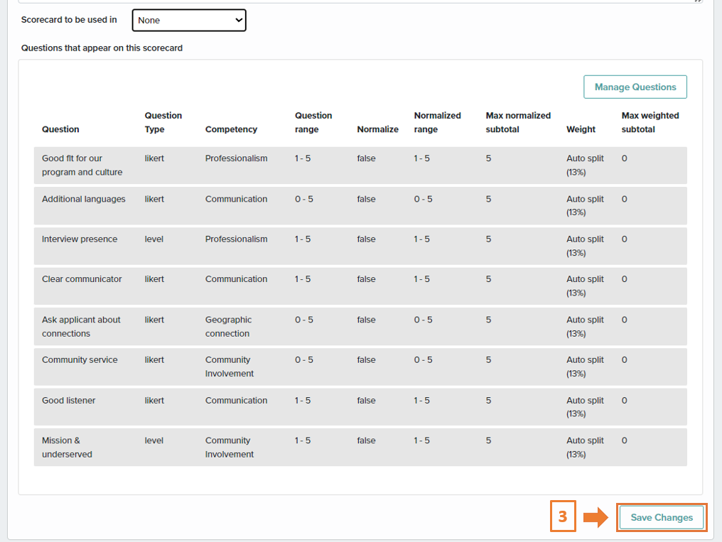The height and width of the screenshot is (542, 722).
Task: Click Normalize 'false' in Community service row
Action: (366, 360)
